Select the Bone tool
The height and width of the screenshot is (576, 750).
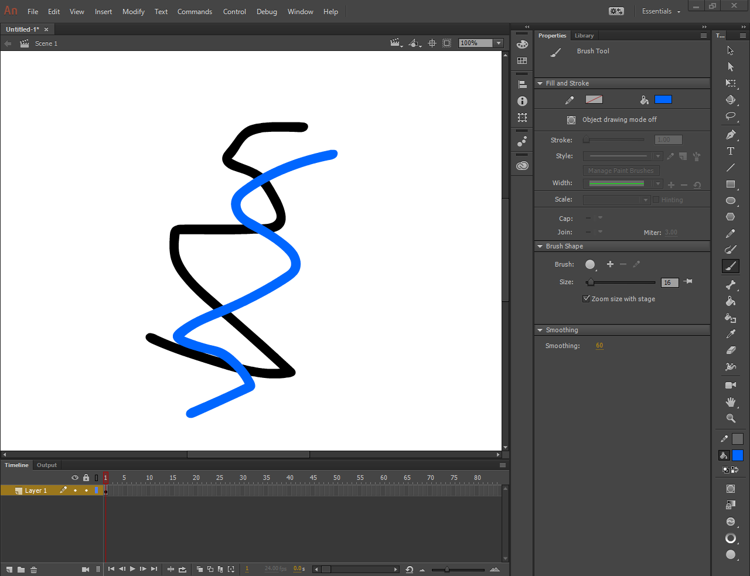[731, 285]
